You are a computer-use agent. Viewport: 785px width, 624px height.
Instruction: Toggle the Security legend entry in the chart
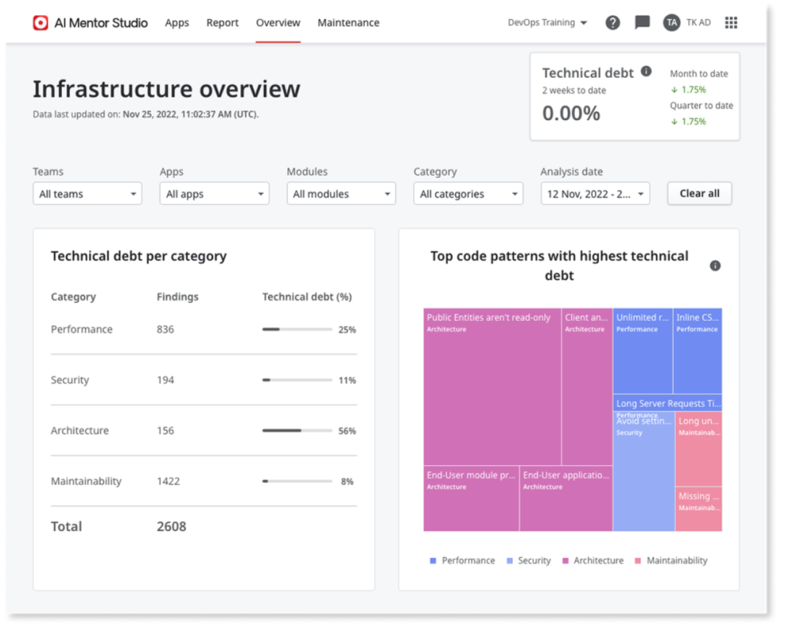point(528,561)
